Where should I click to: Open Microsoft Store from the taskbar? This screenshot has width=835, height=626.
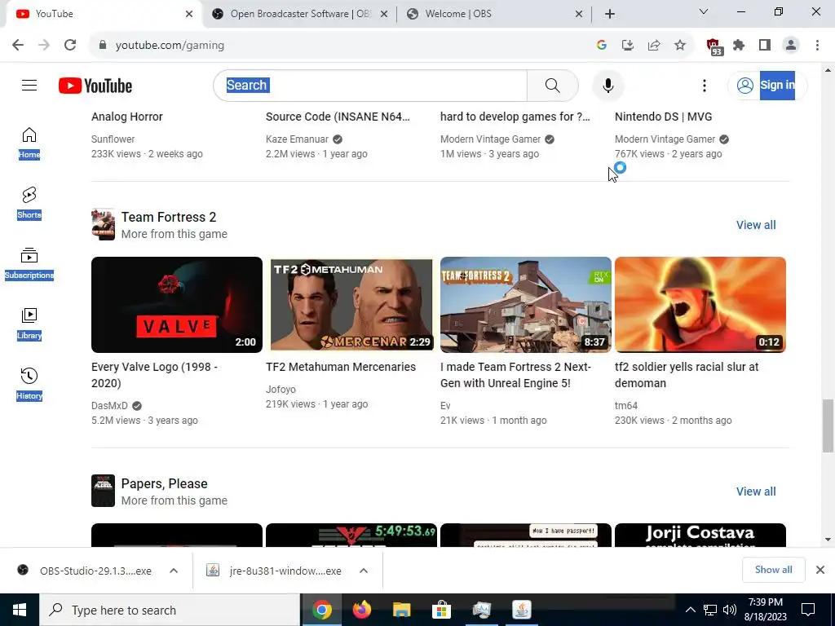(x=441, y=610)
